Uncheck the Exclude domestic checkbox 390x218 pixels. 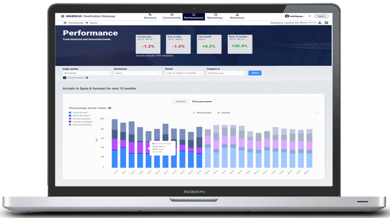point(64,78)
